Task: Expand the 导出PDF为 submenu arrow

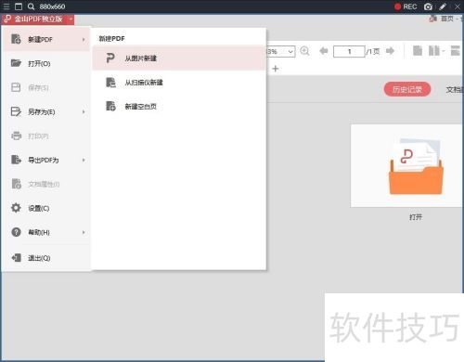Action: pos(84,160)
